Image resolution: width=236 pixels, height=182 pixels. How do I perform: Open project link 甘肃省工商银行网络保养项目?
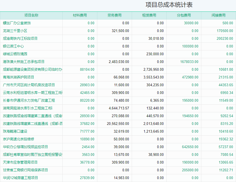[x=25, y=170]
